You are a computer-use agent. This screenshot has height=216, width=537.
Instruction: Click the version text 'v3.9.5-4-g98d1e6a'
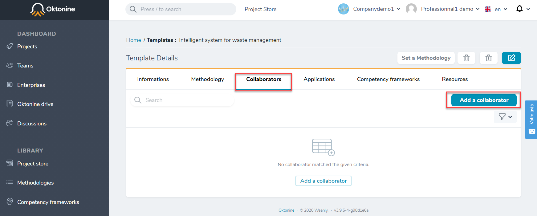pos(351,210)
